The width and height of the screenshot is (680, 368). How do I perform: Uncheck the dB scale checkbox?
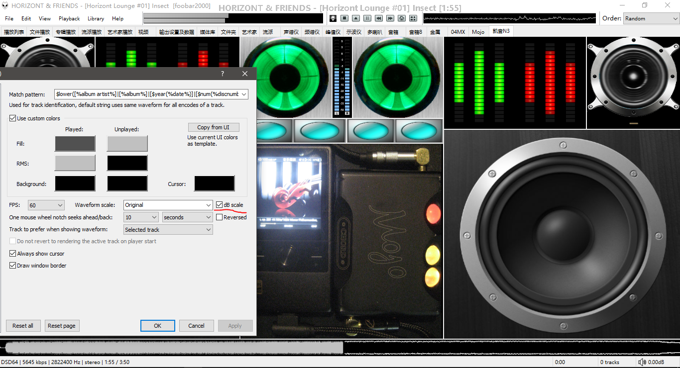pyautogui.click(x=220, y=205)
